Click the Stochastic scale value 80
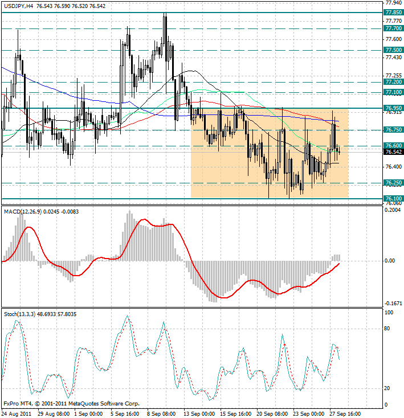Viewport: 404px width, 418px height. (x=387, y=329)
